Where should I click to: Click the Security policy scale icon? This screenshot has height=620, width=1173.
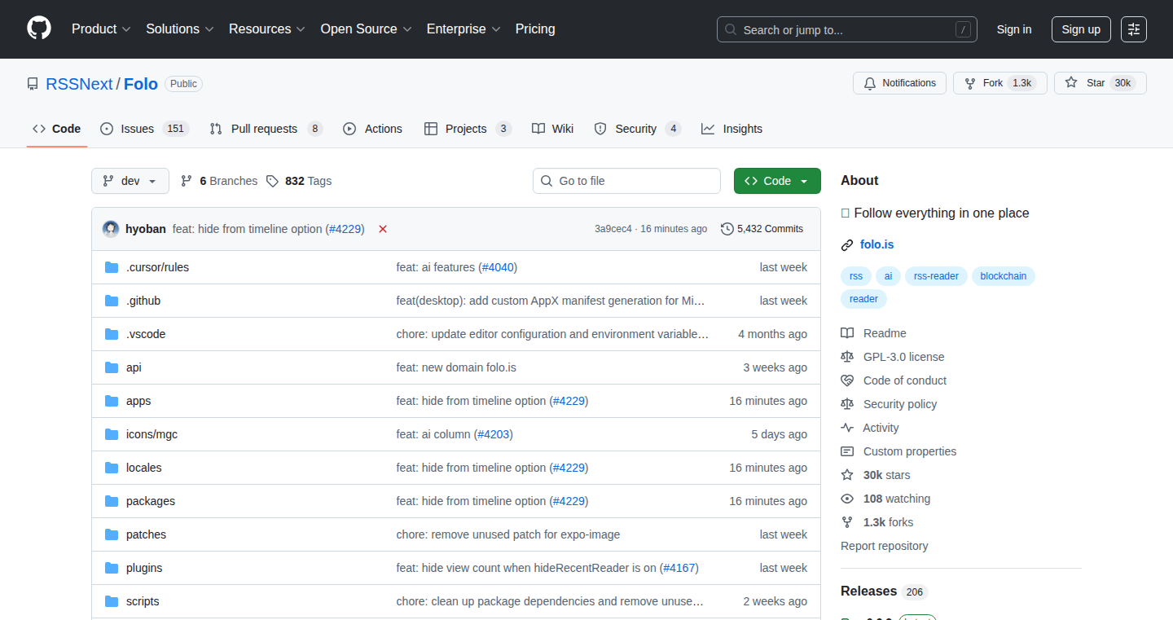(847, 404)
